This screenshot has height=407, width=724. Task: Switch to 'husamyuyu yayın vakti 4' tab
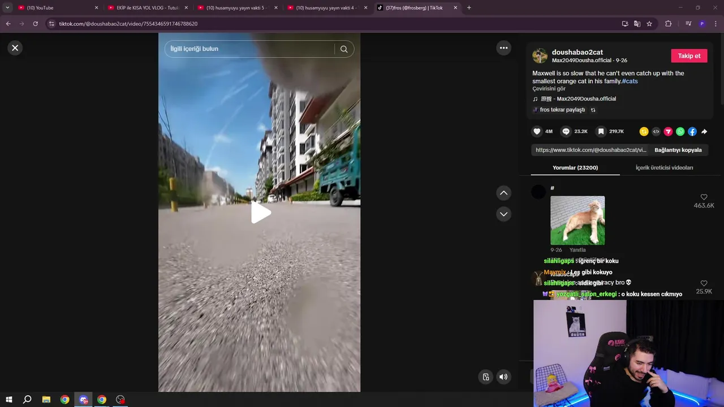click(x=326, y=8)
